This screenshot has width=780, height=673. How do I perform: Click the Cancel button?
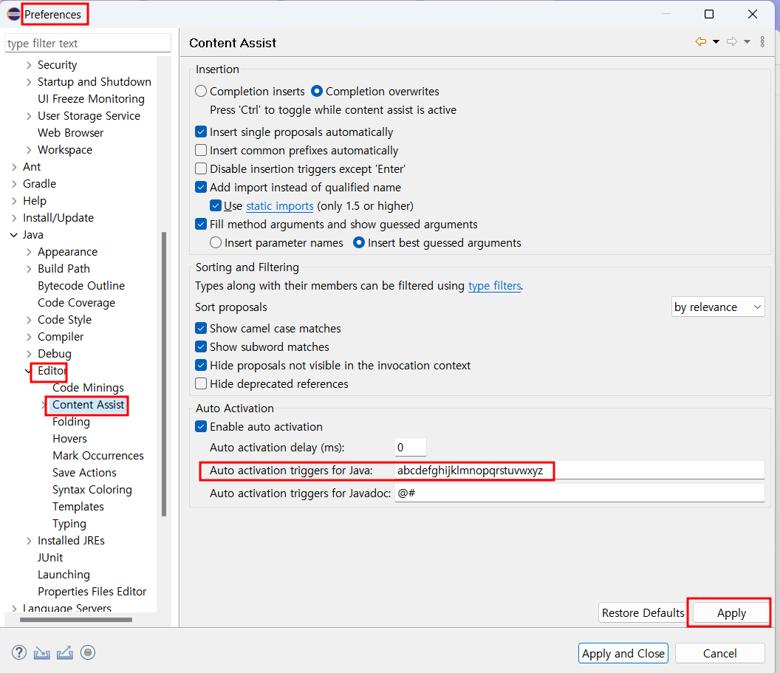click(x=720, y=653)
